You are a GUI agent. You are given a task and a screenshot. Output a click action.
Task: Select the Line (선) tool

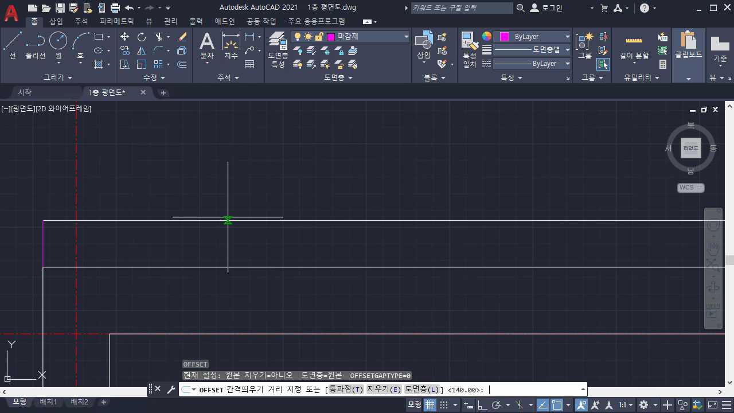13,46
